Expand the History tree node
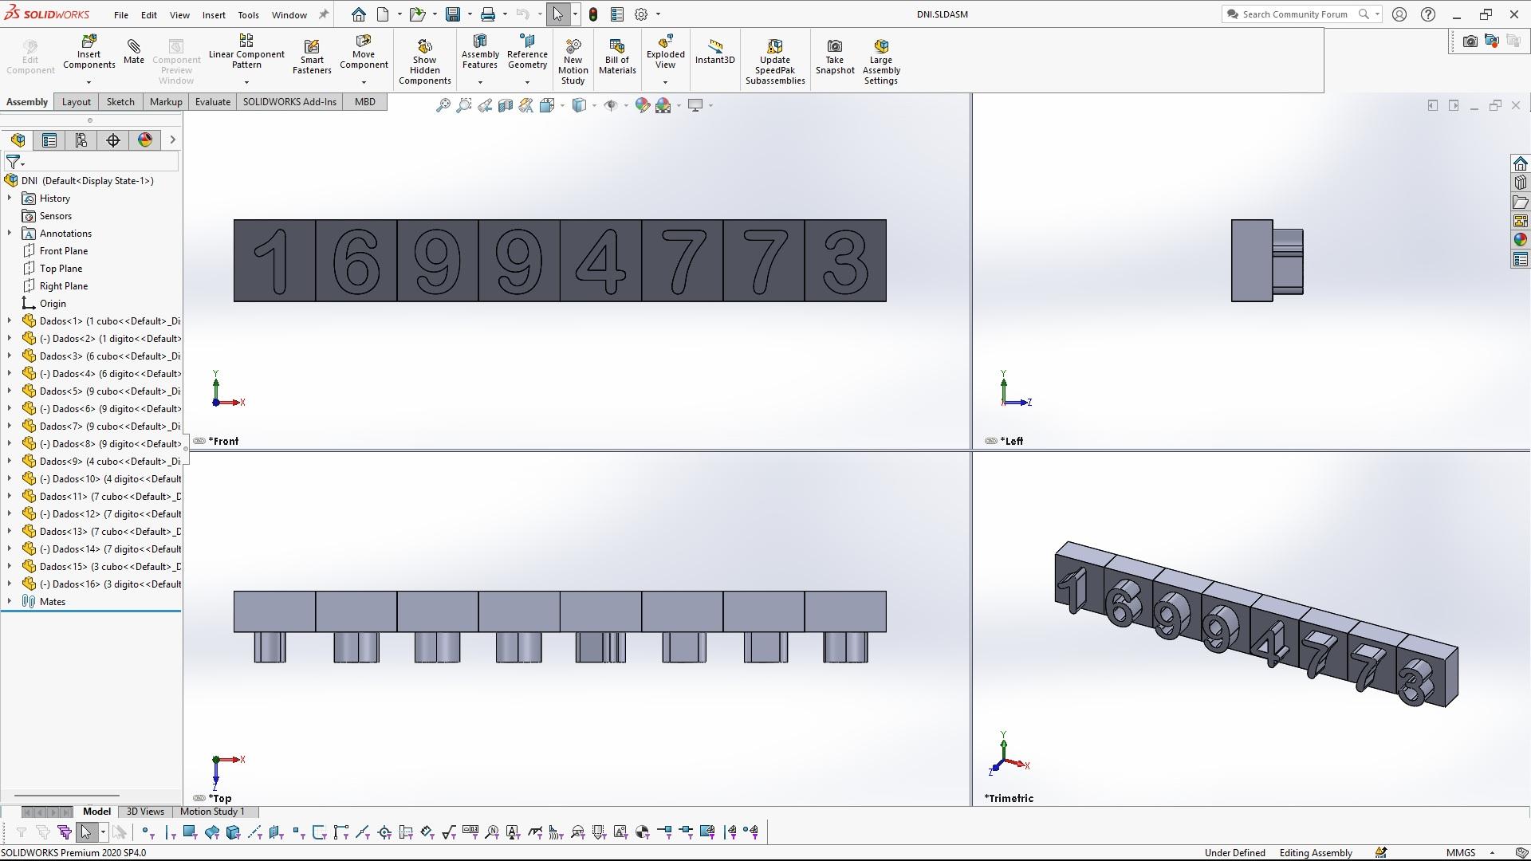 pyautogui.click(x=10, y=198)
